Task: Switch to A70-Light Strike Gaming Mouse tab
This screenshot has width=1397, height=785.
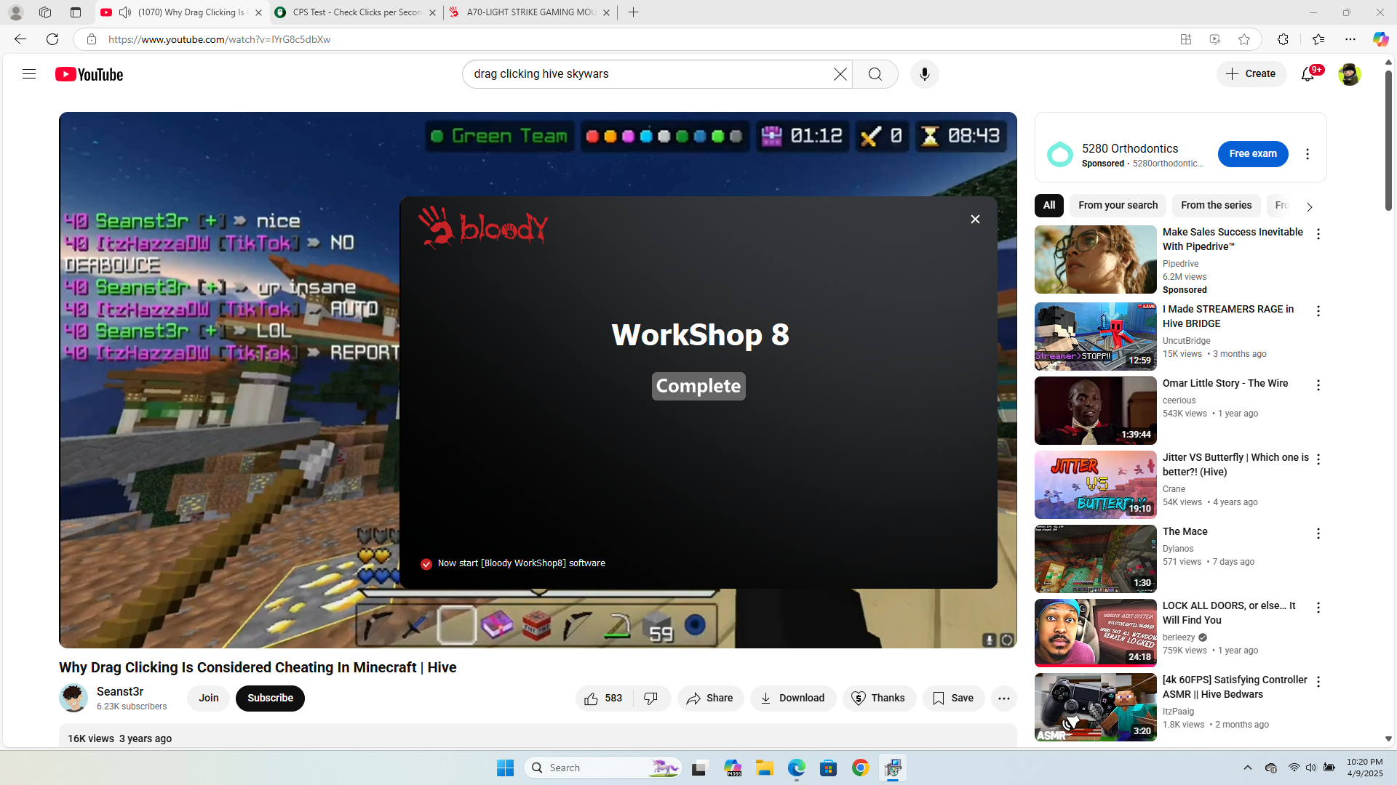Action: [x=530, y=12]
